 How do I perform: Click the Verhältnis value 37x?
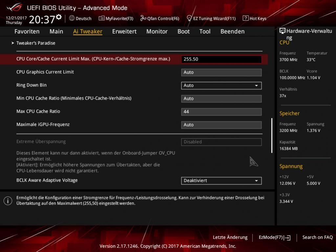click(283, 96)
